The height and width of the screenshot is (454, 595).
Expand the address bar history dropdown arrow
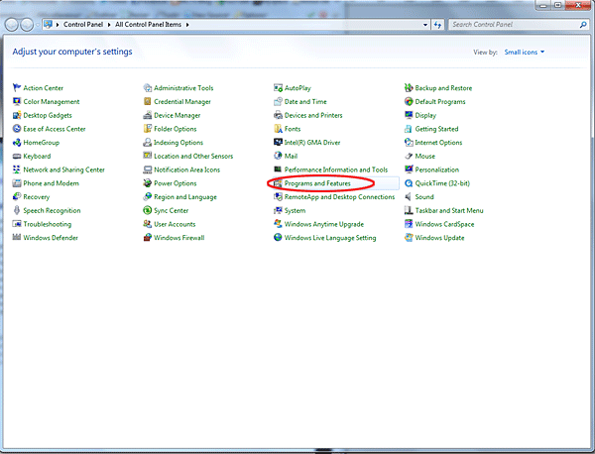(425, 25)
